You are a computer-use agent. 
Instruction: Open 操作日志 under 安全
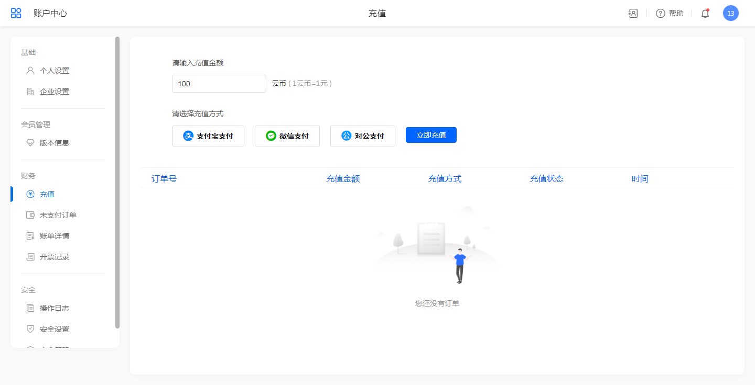(55, 308)
